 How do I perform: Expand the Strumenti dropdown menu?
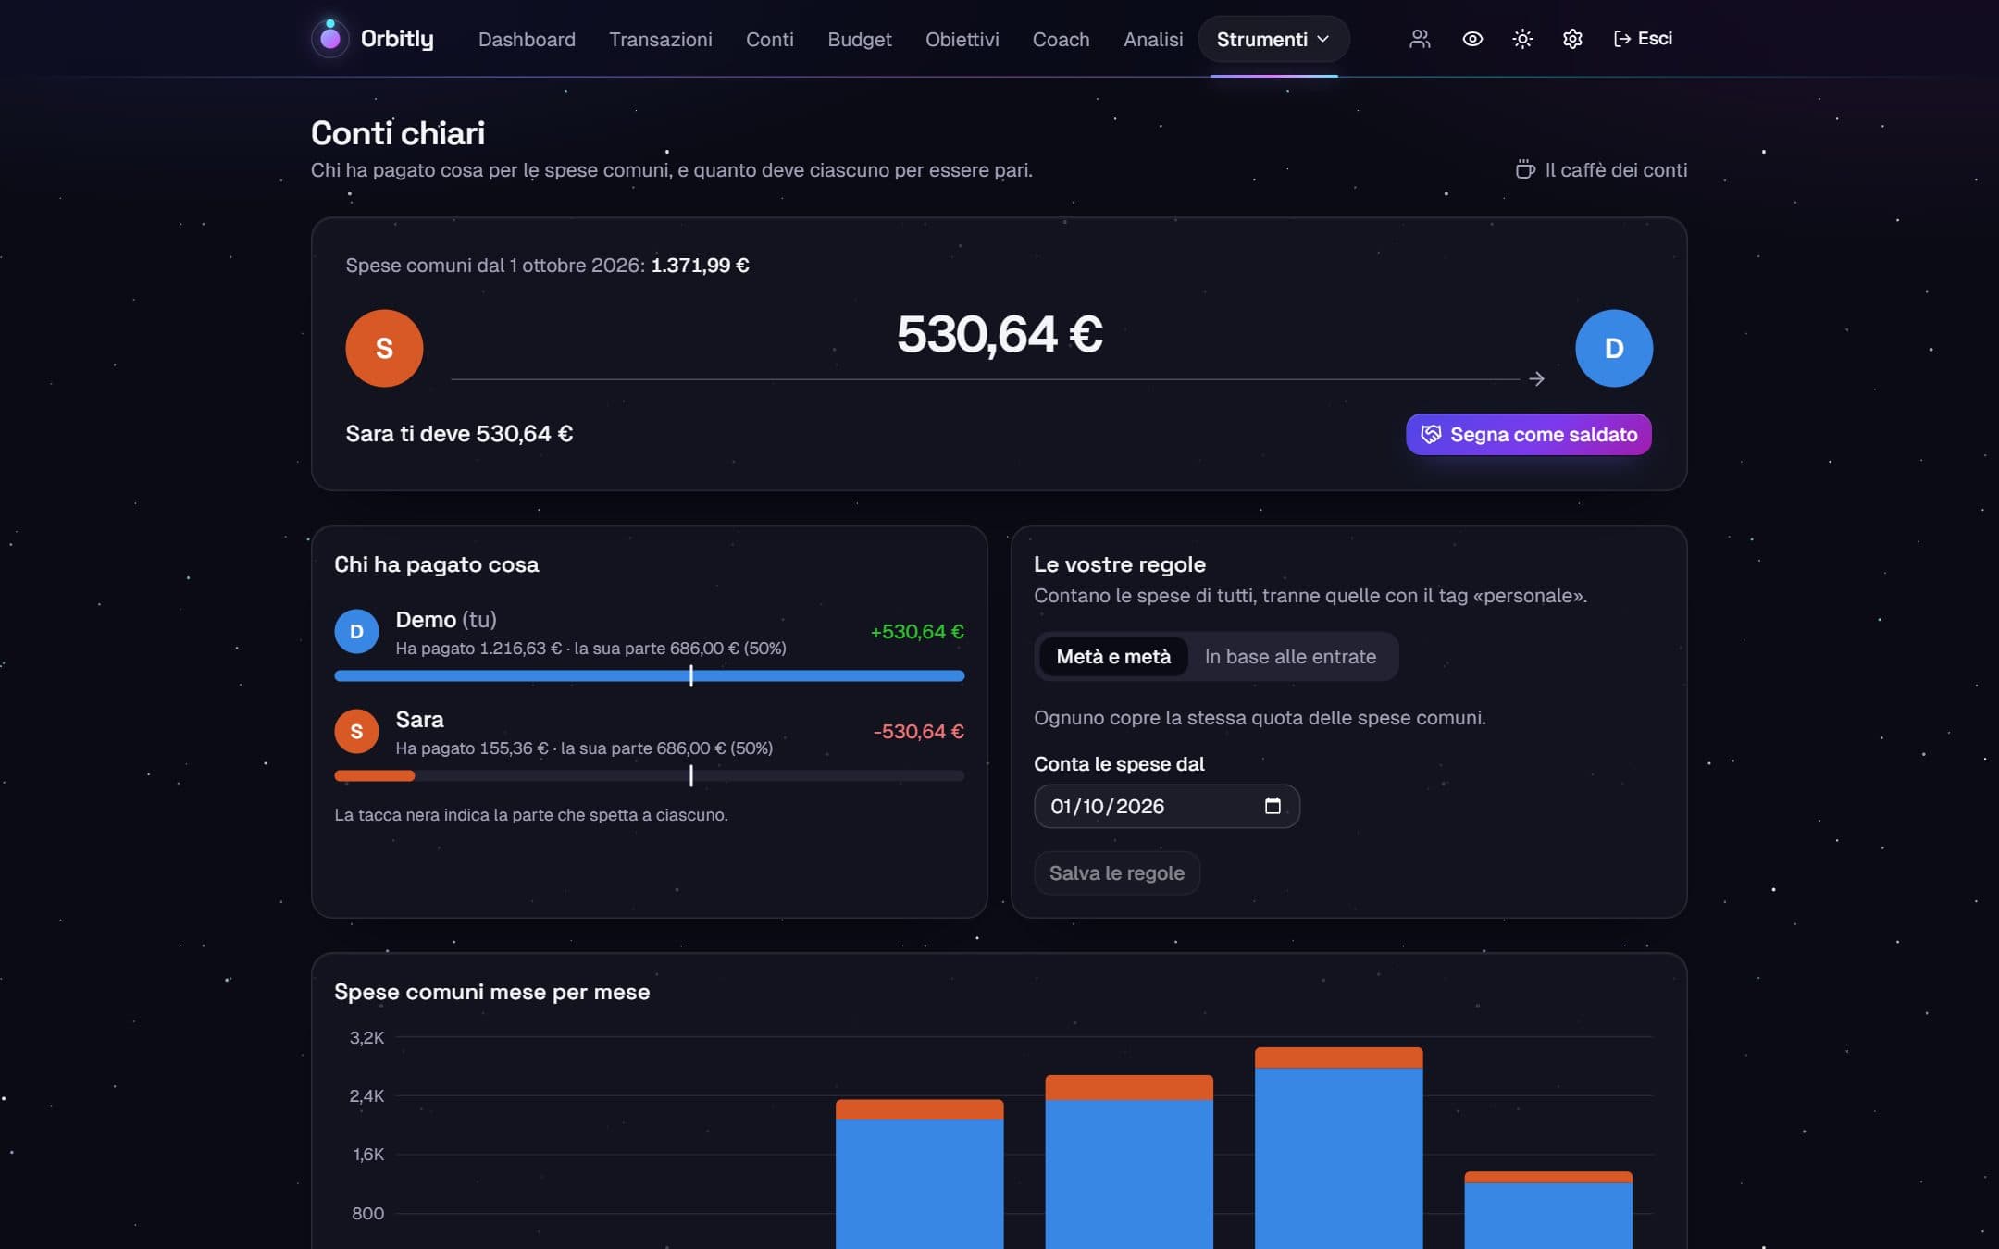1273,39
